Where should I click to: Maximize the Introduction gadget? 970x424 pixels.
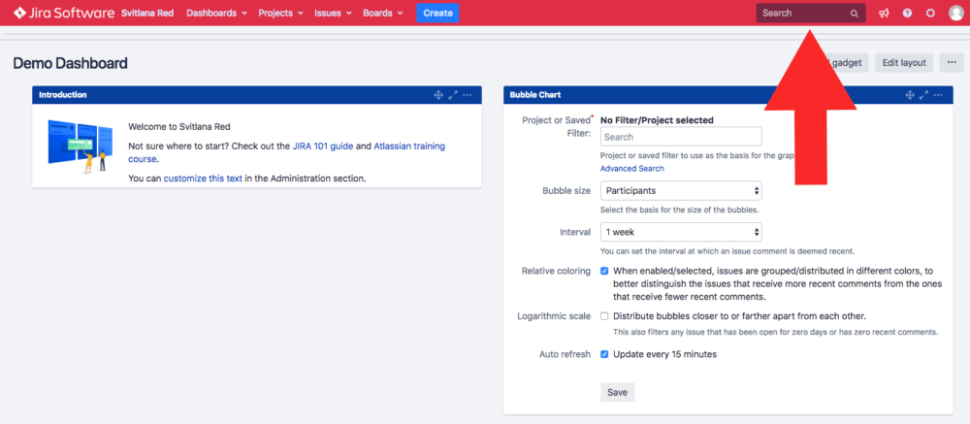(x=453, y=95)
